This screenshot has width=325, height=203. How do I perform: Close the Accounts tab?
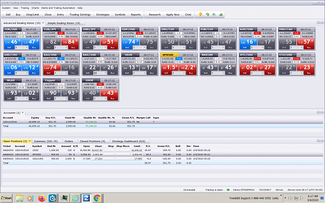[23, 113]
